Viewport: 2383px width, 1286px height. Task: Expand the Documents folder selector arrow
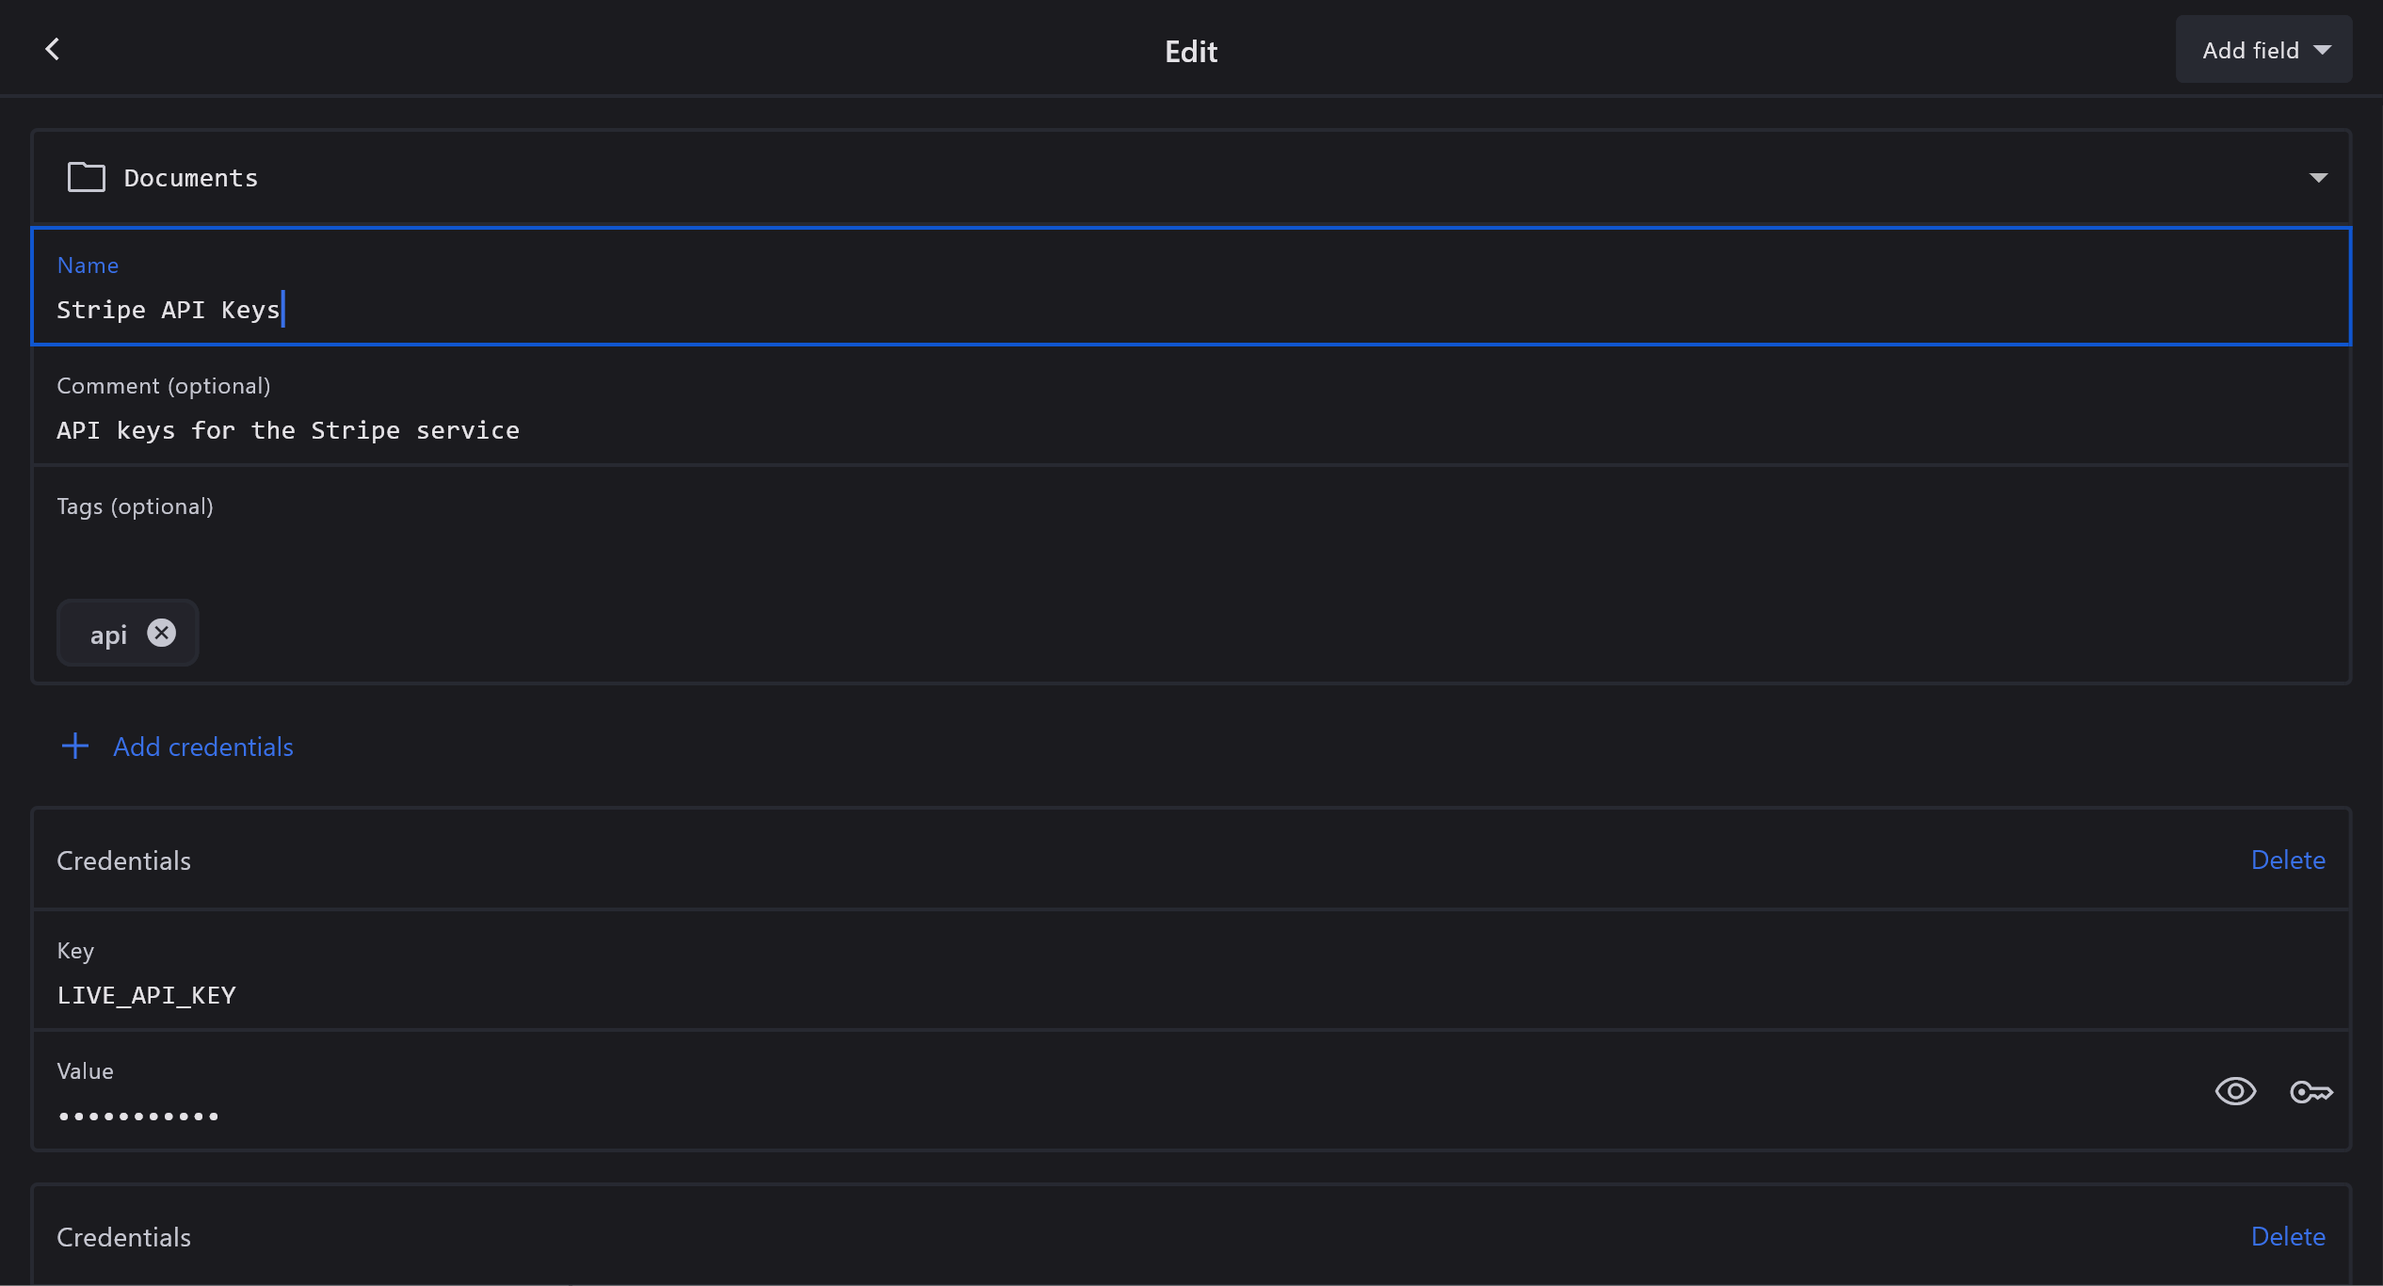coord(2318,178)
